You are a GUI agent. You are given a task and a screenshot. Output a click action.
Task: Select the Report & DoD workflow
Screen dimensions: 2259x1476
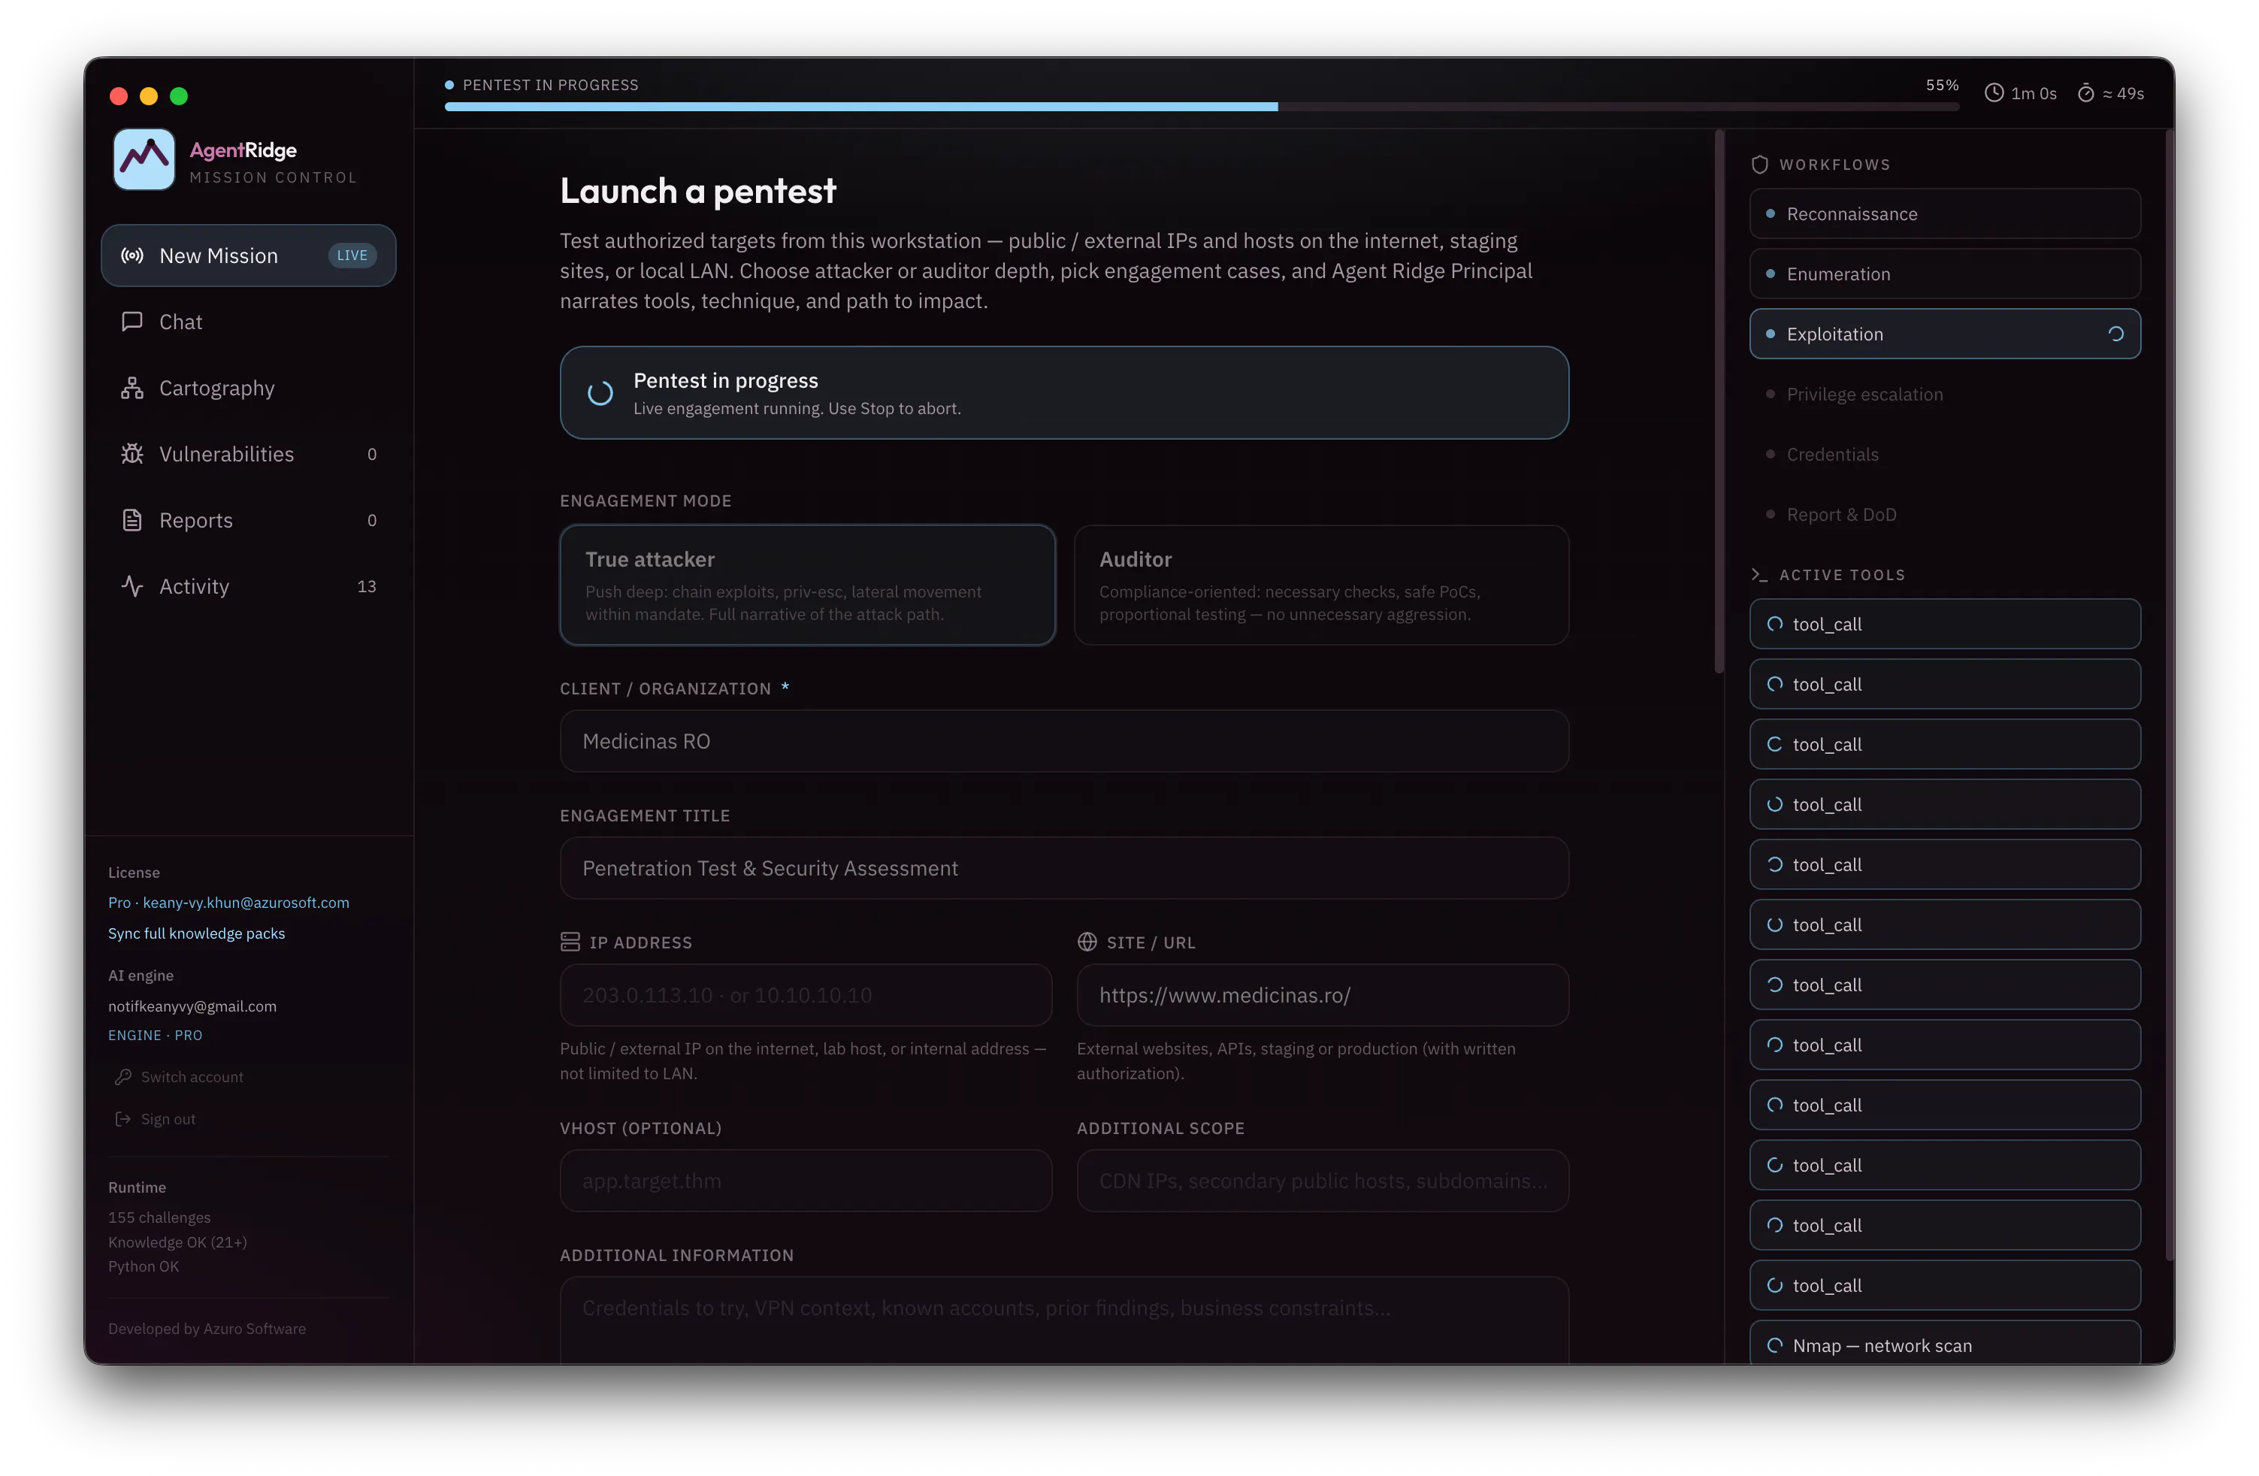[1945, 515]
